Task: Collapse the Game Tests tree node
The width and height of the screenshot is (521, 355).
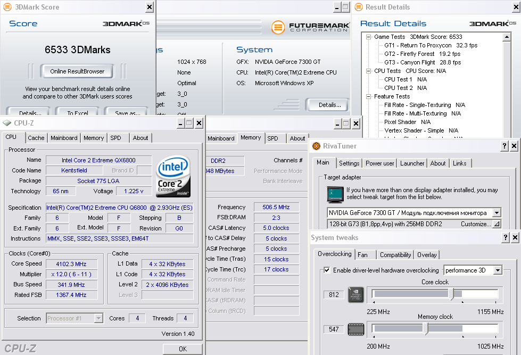Action: (368, 37)
